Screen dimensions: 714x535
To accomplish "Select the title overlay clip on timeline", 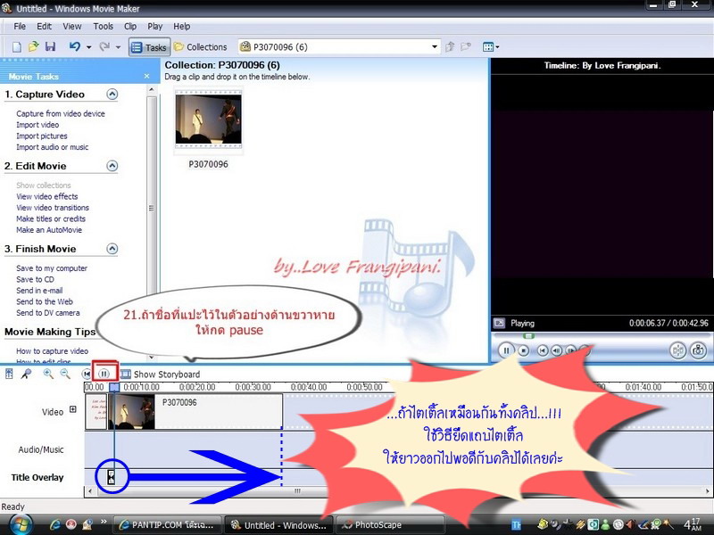I will click(111, 477).
